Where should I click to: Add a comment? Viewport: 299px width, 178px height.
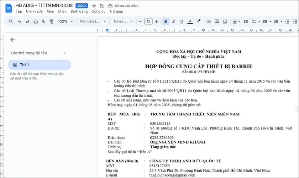point(217,21)
